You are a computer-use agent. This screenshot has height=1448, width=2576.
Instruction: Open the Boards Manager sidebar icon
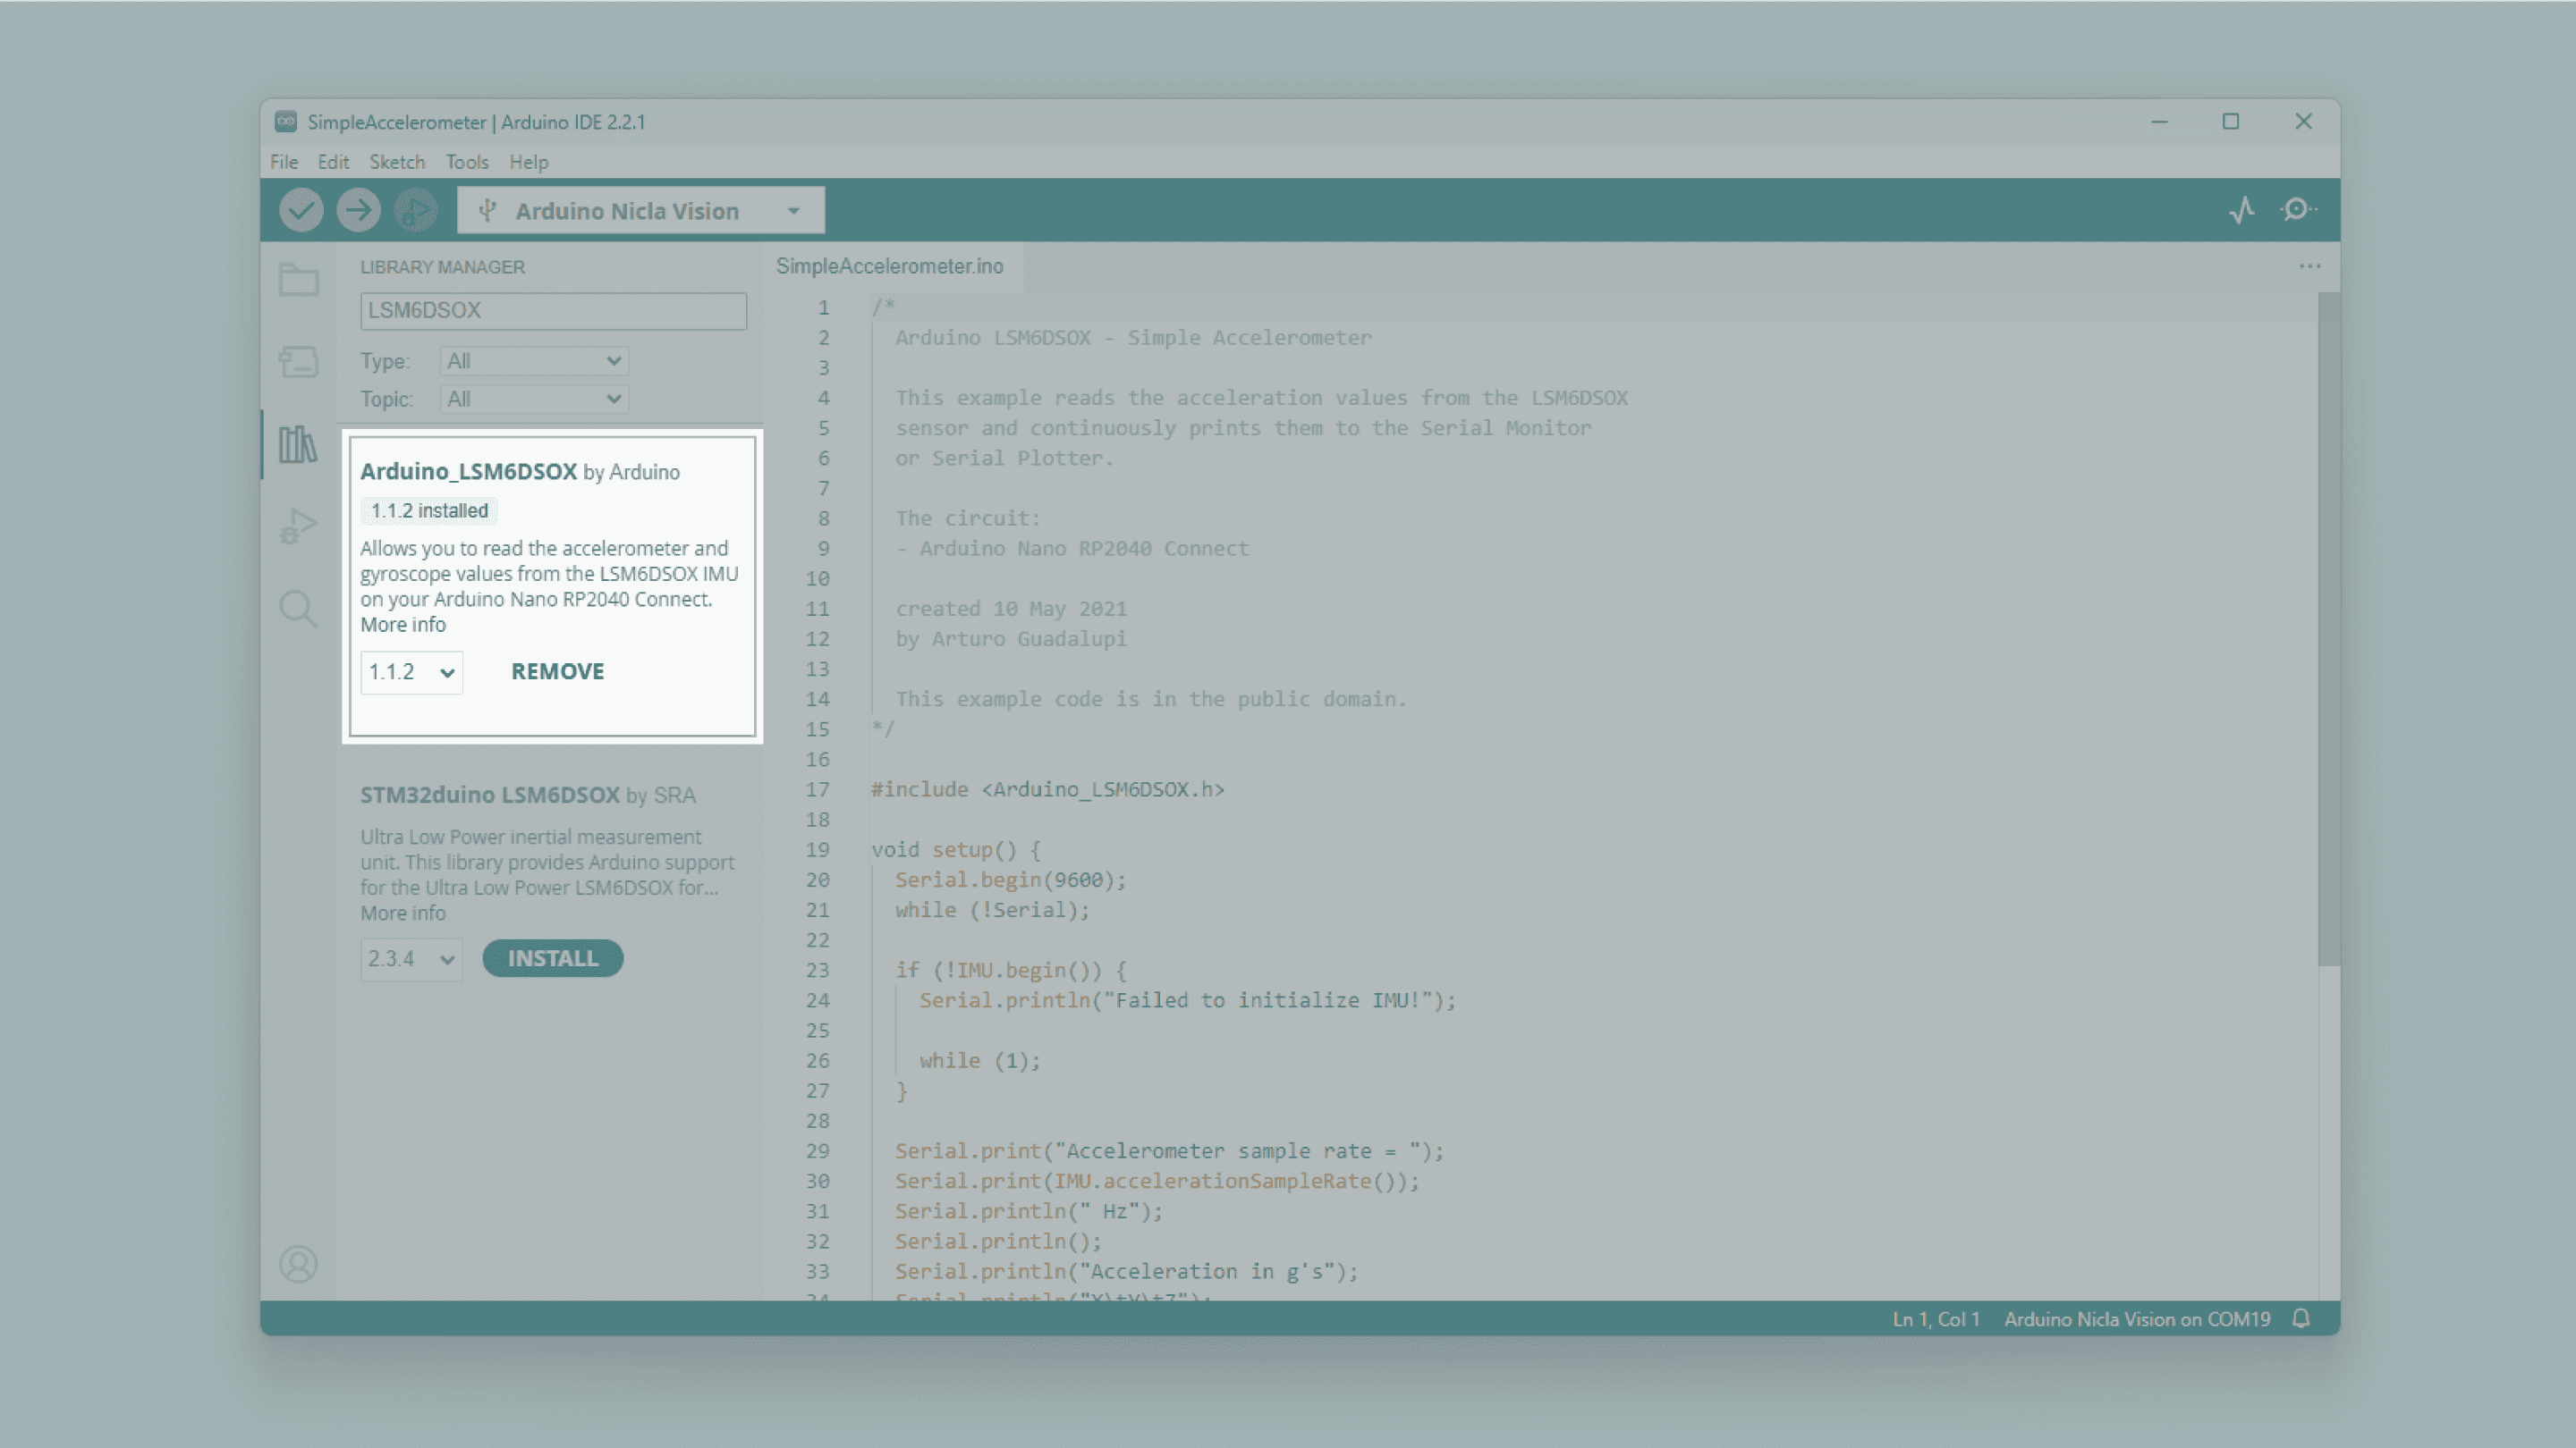click(x=298, y=362)
